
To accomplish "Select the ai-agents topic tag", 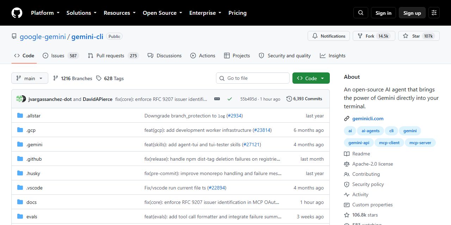I will [371, 131].
